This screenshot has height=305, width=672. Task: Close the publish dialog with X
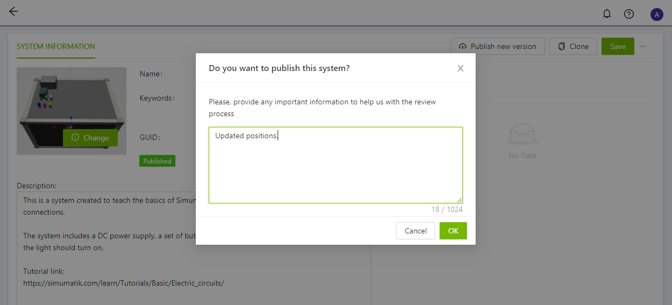(x=460, y=68)
